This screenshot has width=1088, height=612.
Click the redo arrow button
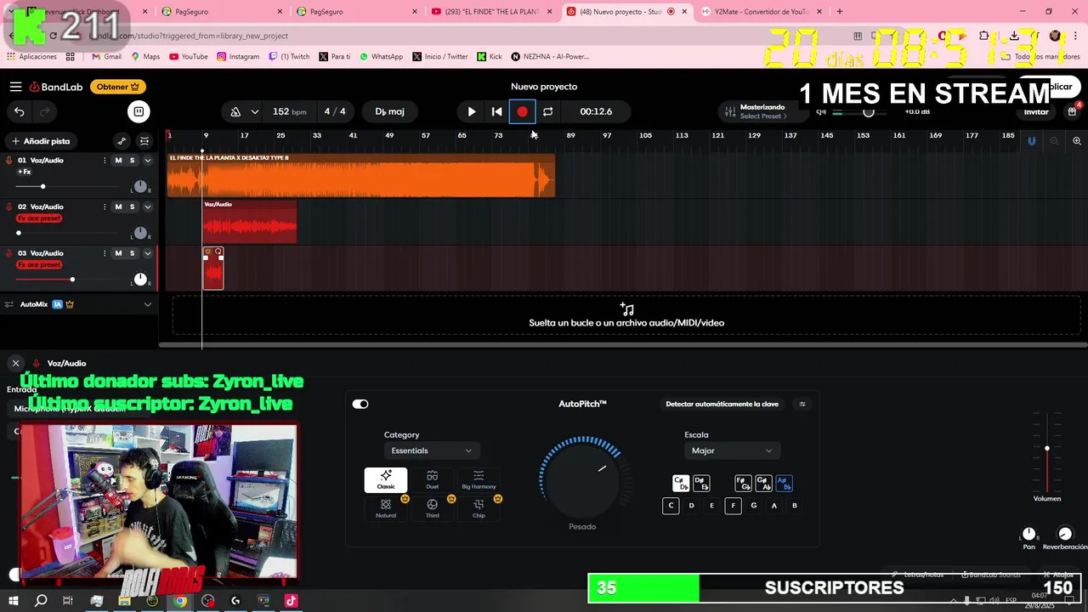(44, 111)
